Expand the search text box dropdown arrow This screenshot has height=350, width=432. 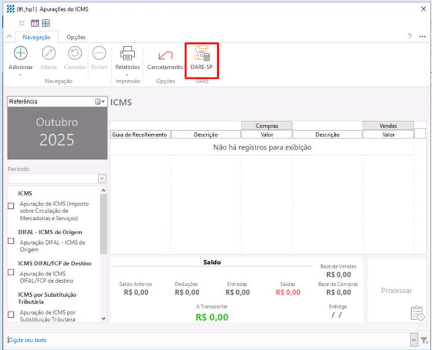tap(413, 340)
